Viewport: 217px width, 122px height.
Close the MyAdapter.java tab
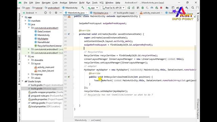click(110, 13)
